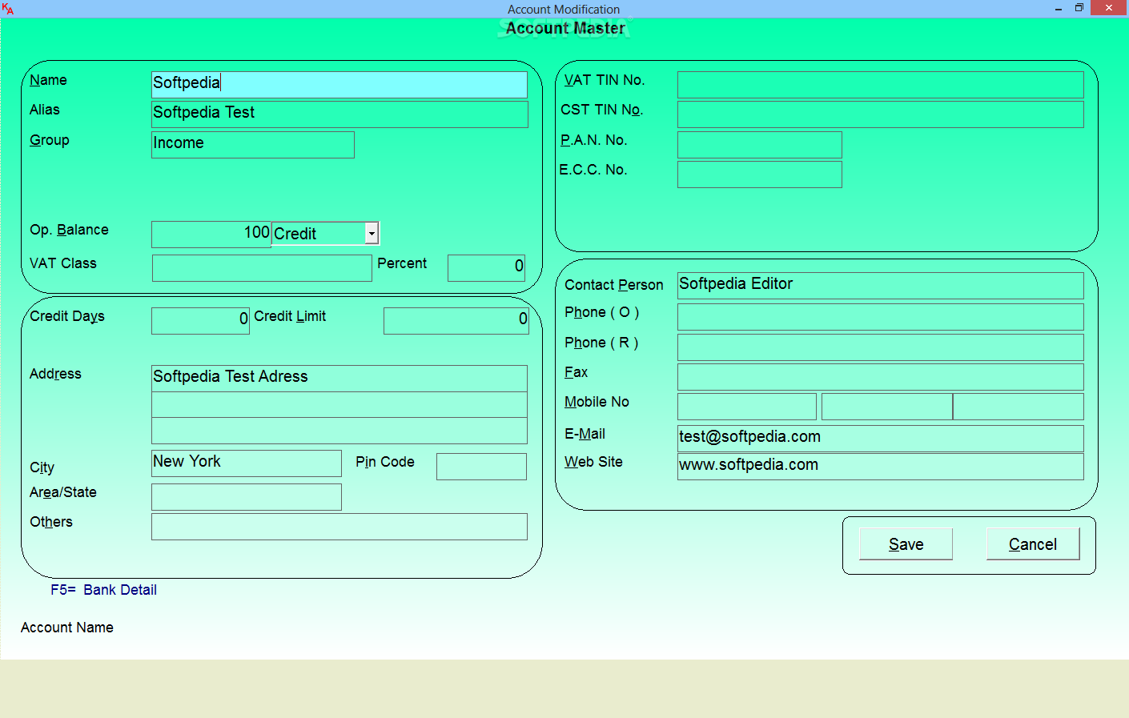The image size is (1129, 718).
Task: Click first Address line with Softpedia Test Adress
Action: (340, 379)
